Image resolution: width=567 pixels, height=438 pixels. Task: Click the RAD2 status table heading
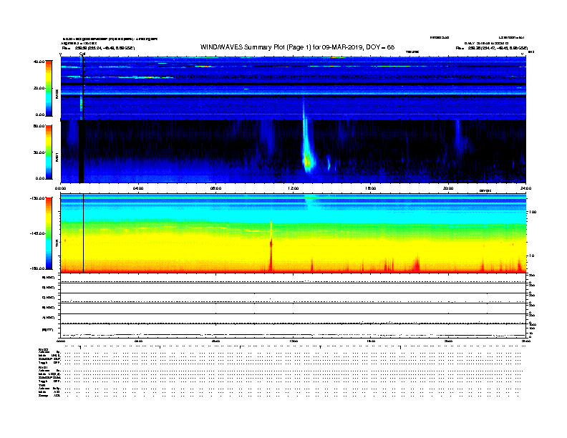(43, 350)
